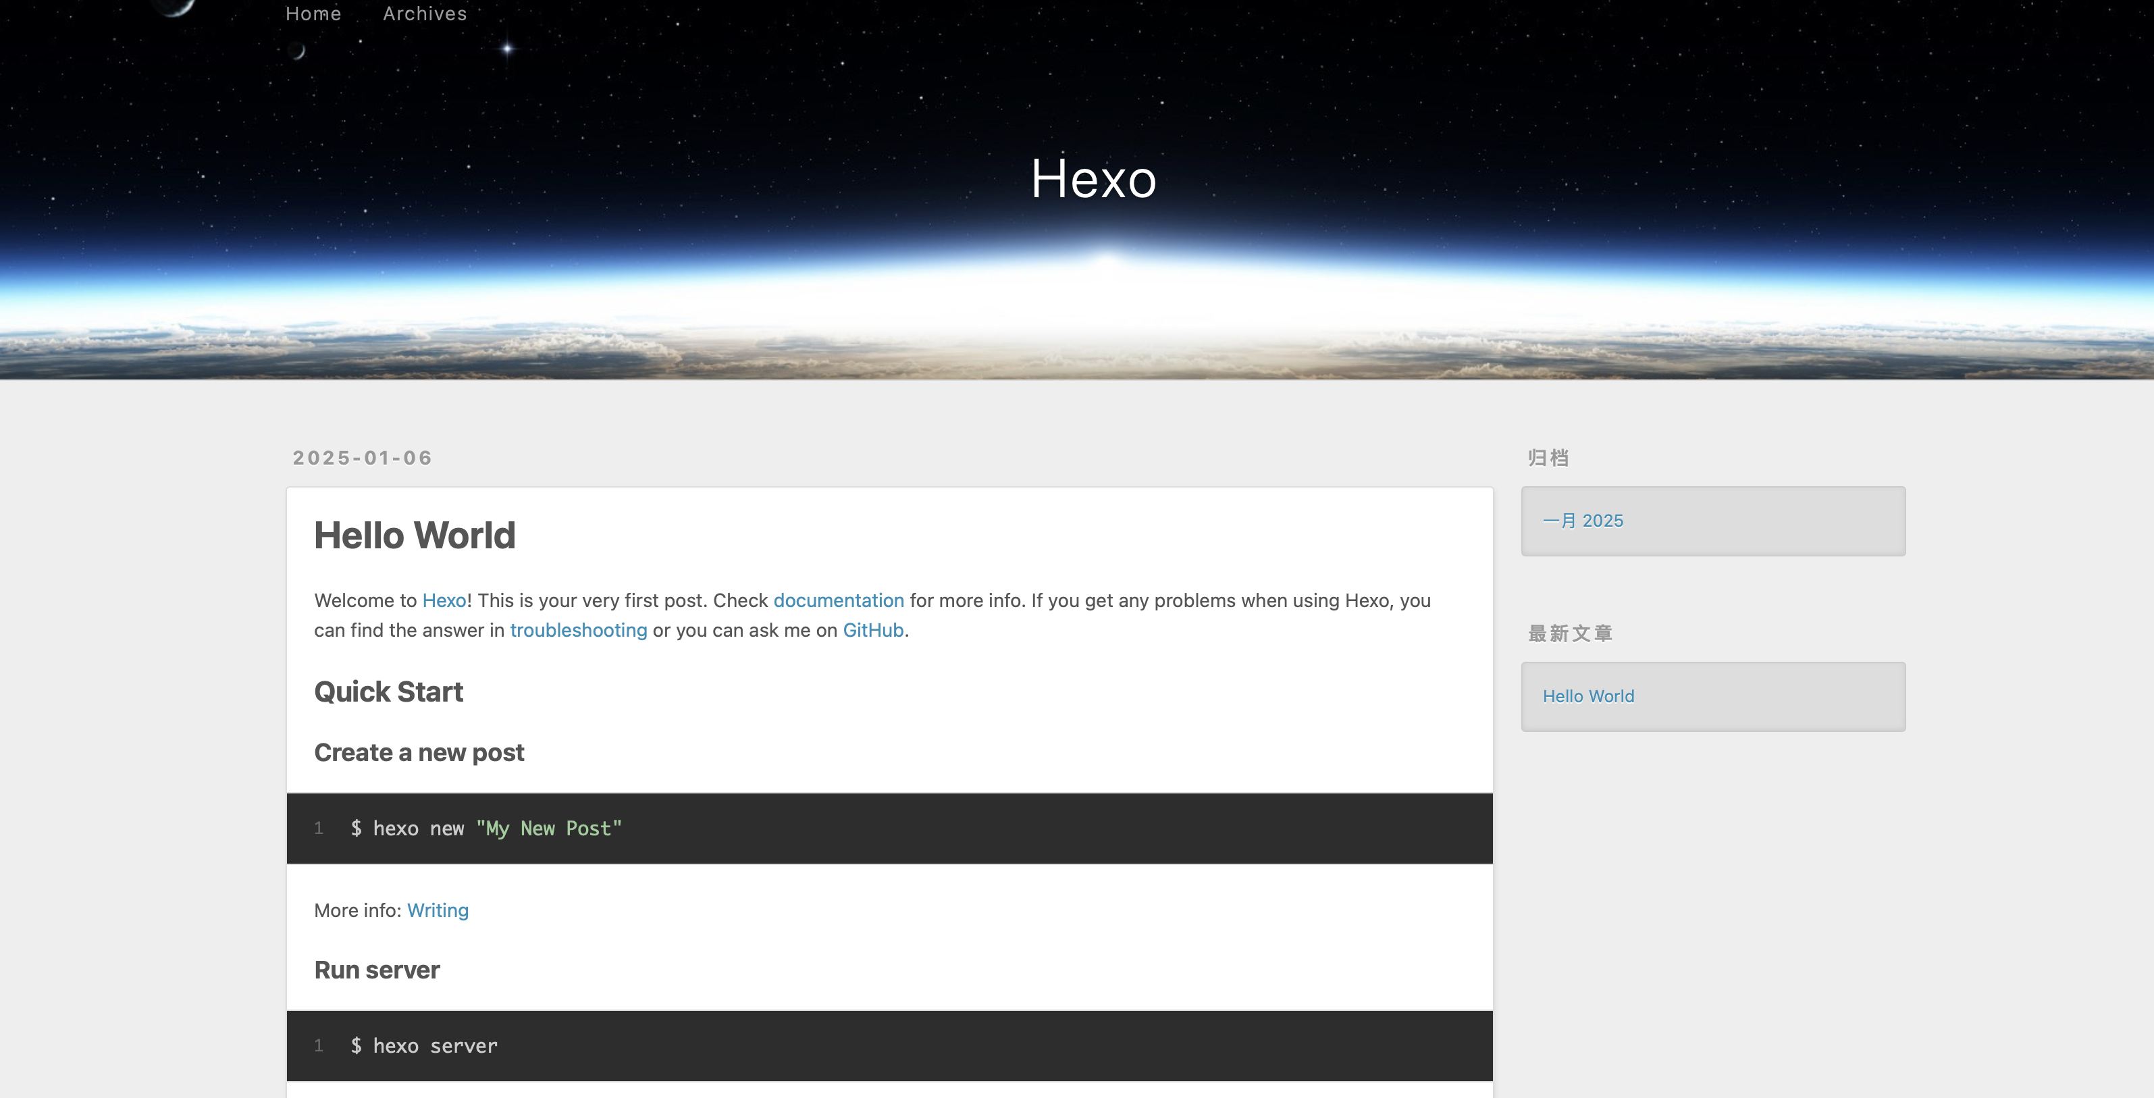This screenshot has width=2154, height=1098.
Task: Visit the troubleshooting link
Action: pos(578,630)
